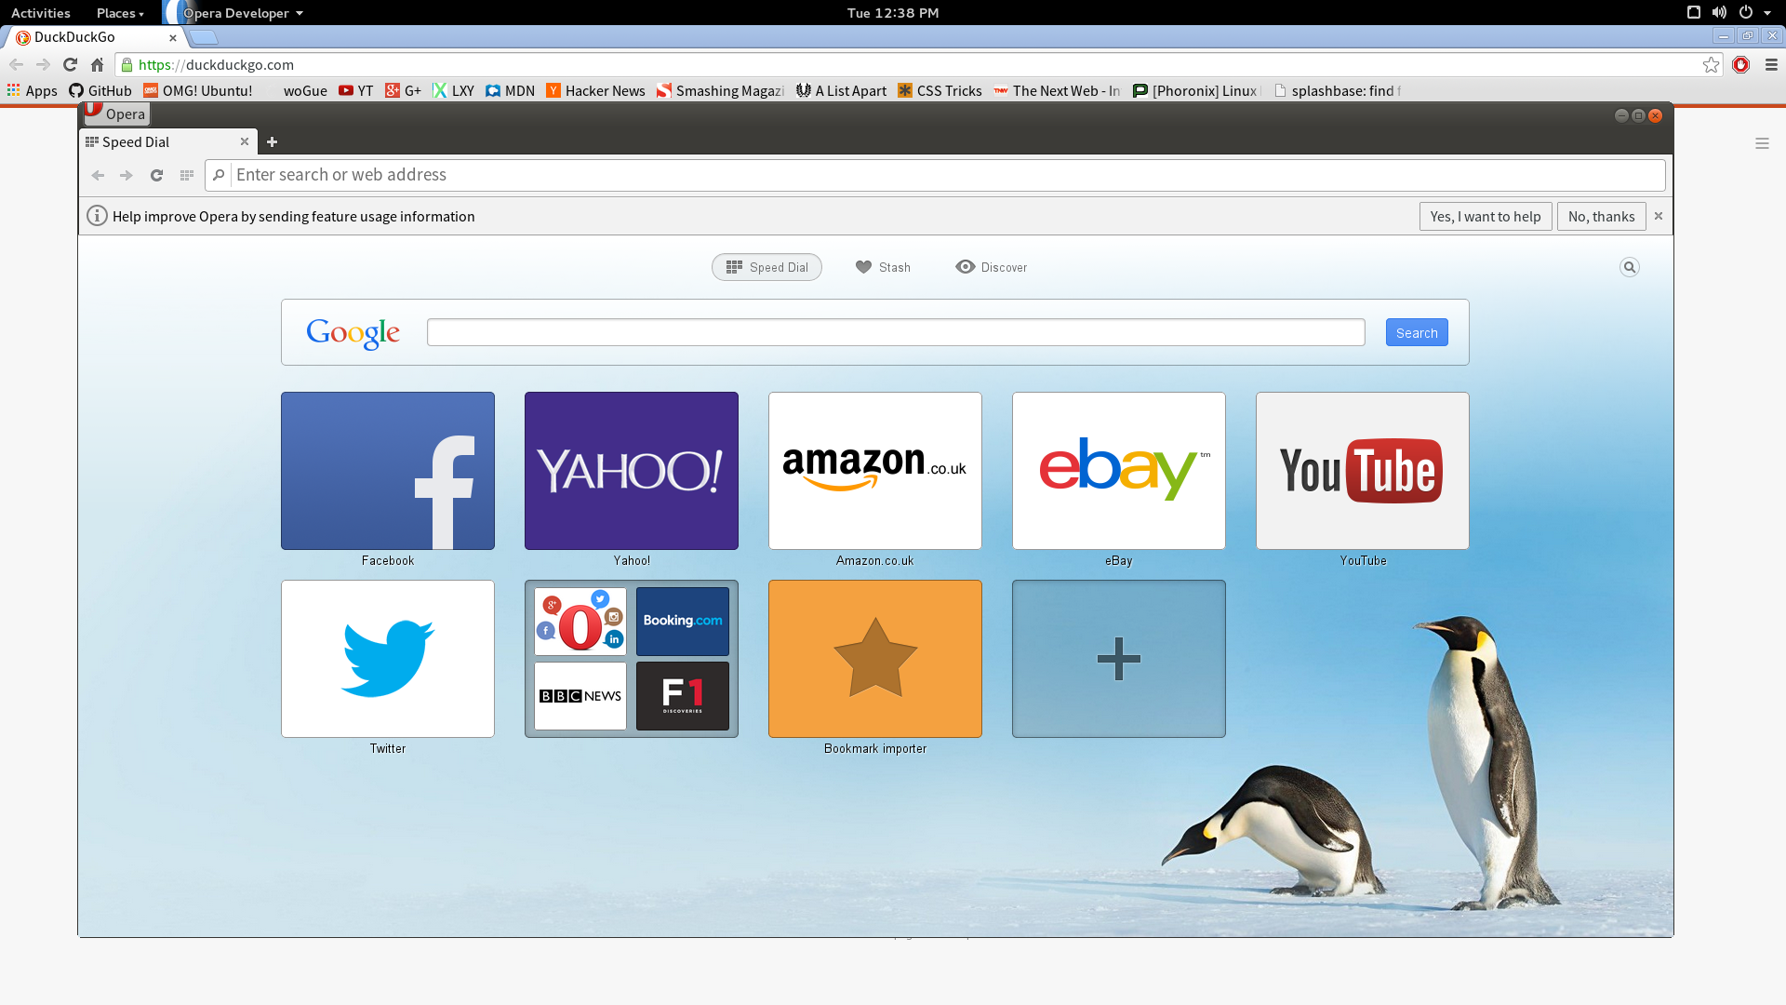The width and height of the screenshot is (1786, 1005).
Task: Open the Apps bookmark shortcut
Action: click(32, 90)
